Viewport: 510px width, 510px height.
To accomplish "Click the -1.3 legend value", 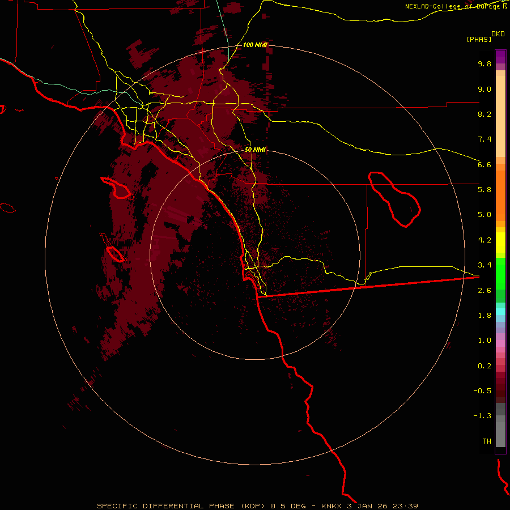I will click(x=482, y=416).
